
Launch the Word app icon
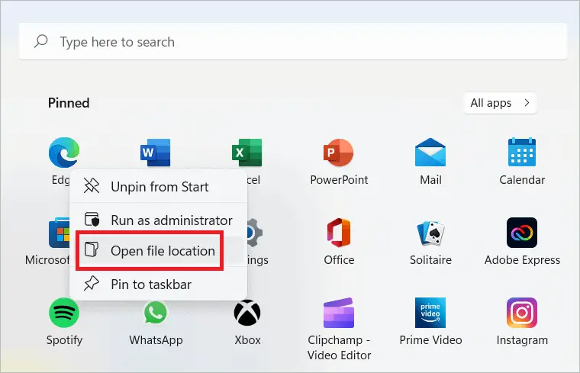156,153
